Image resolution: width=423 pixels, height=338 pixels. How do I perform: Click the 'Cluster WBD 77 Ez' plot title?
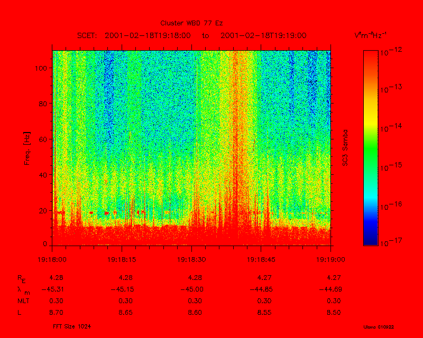click(191, 23)
